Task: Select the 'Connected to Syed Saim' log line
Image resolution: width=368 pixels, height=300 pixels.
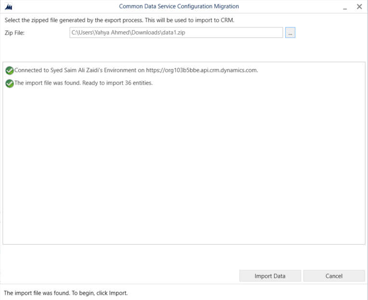Action: (136, 70)
